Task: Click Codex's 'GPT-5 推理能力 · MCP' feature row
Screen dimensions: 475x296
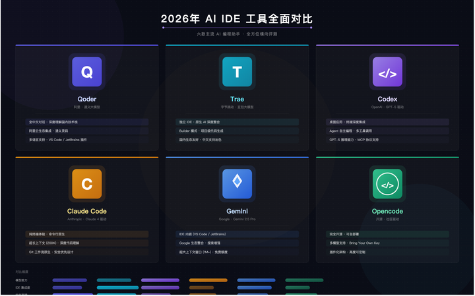Action: (x=387, y=140)
